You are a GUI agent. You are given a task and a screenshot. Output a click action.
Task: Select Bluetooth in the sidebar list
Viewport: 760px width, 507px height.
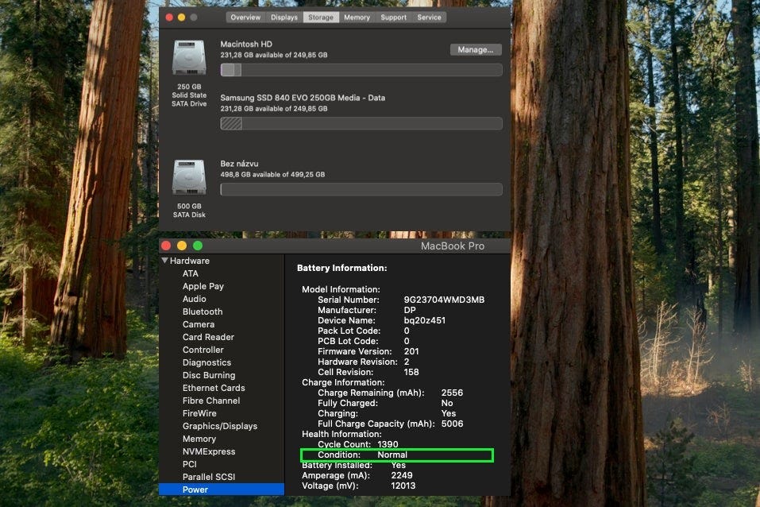(203, 312)
